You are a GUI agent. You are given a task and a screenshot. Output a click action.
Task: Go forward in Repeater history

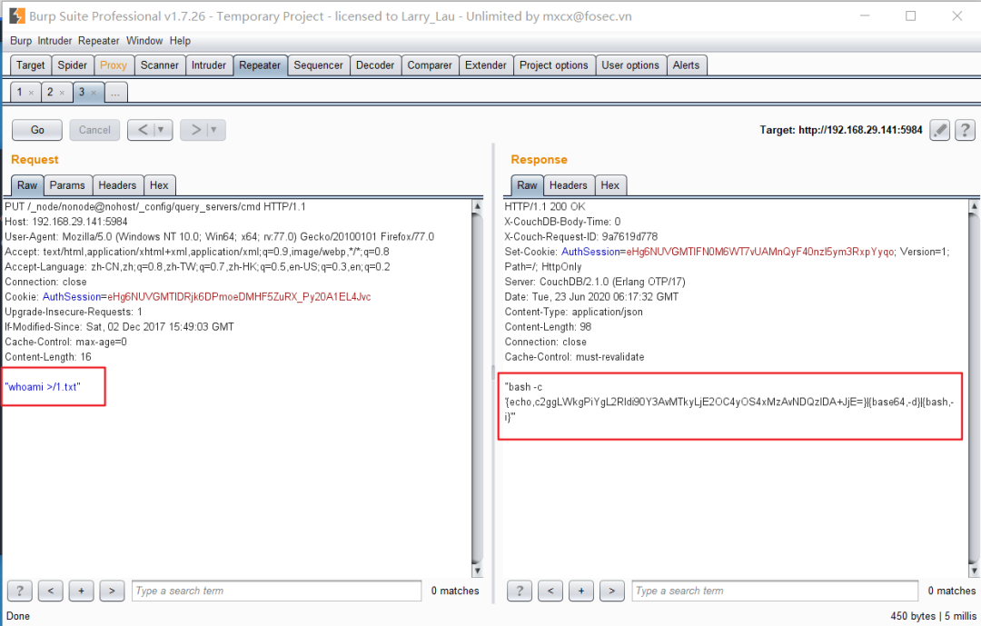click(x=195, y=130)
